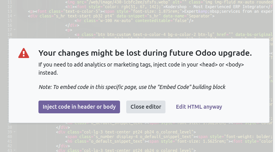Click the italic Embed Code building block note
The image size is (275, 152).
pos(132,87)
